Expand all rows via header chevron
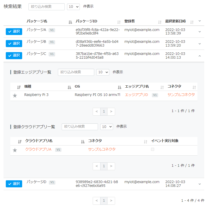The height and width of the screenshot is (208, 208). (x=200, y=21)
